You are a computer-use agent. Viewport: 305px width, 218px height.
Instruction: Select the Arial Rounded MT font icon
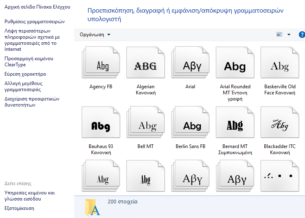(235, 62)
